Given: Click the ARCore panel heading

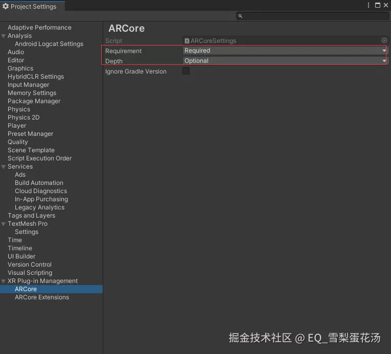Looking at the screenshot, I should tap(126, 28).
